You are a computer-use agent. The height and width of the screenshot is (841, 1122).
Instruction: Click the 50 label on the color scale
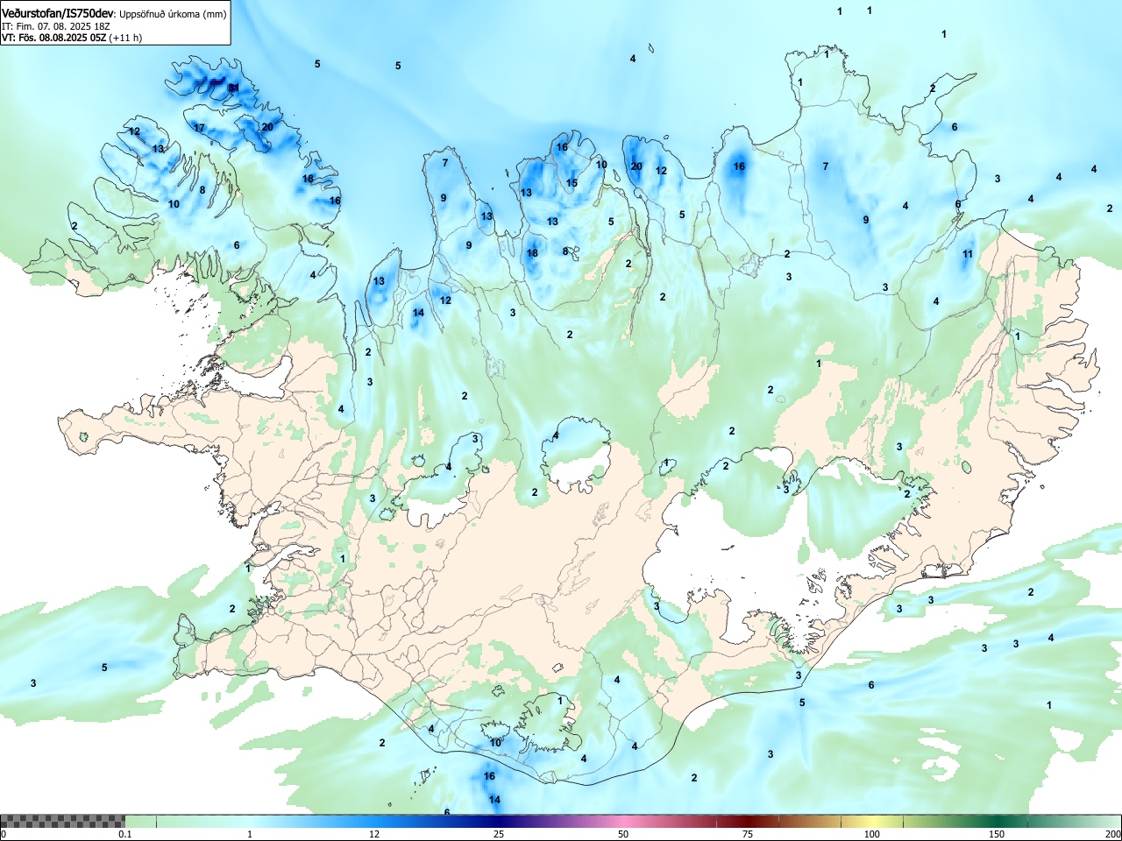[623, 834]
